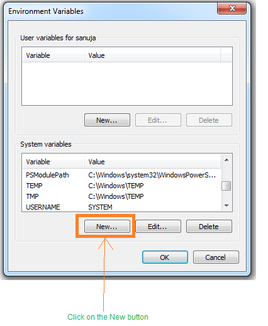Click the scrollbar down arrow in System variables
This screenshot has width=268, height=326.
[226, 206]
